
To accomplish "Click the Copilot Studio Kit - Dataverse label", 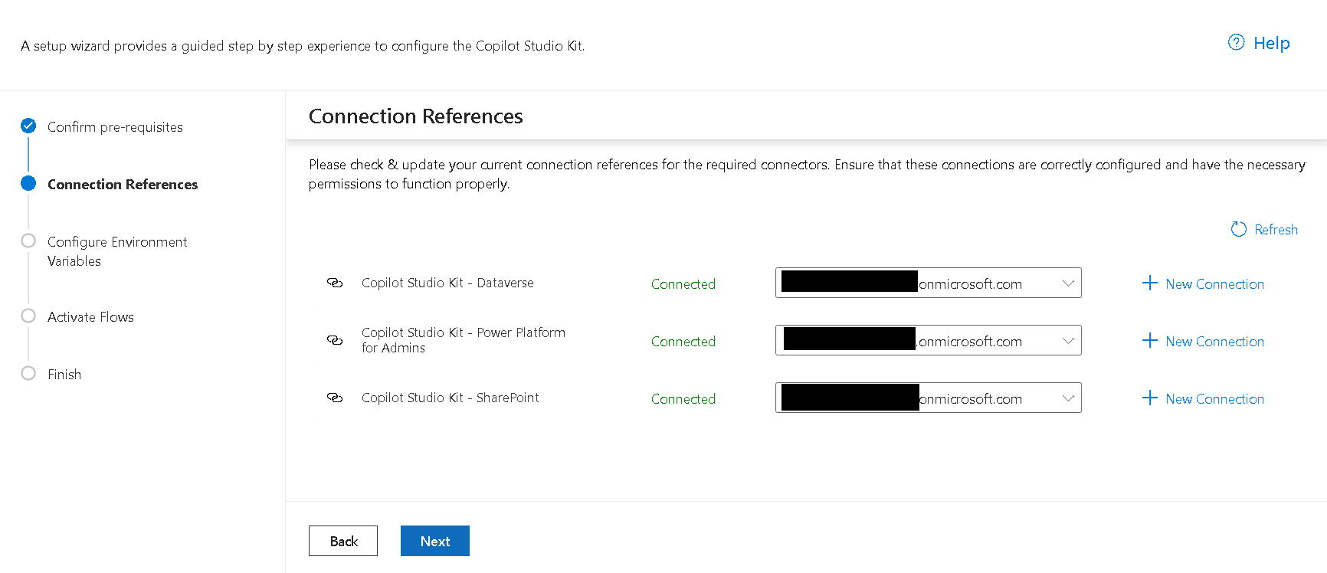I will click(447, 283).
